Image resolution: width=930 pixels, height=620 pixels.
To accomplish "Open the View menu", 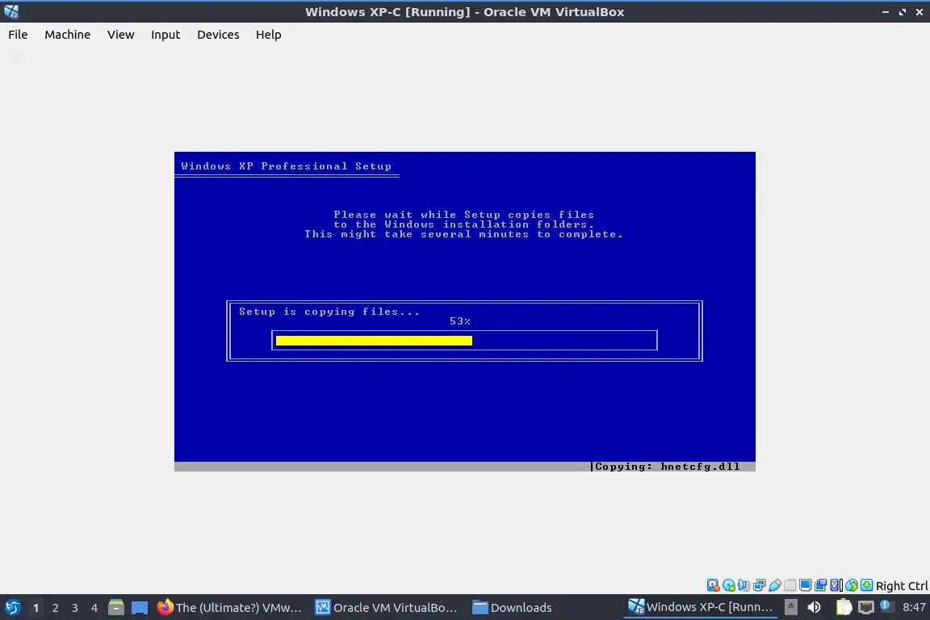I will [x=120, y=35].
